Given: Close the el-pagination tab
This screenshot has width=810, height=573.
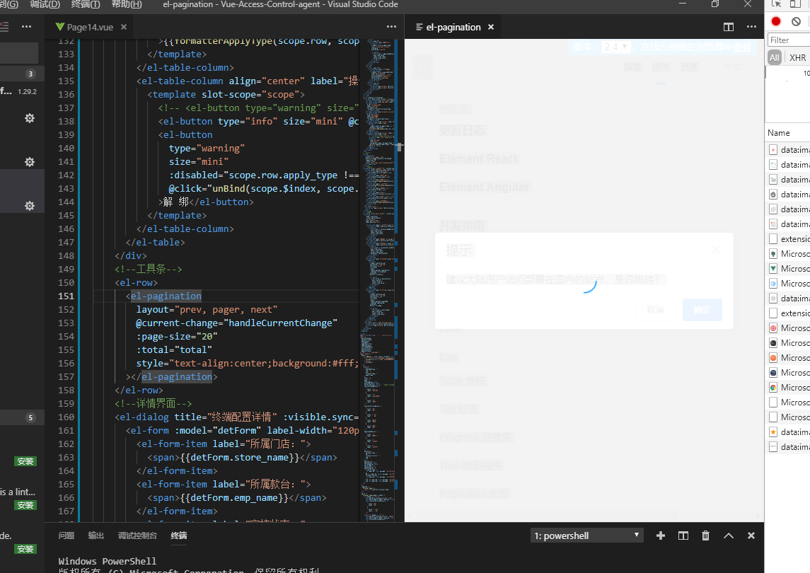Looking at the screenshot, I should [491, 27].
